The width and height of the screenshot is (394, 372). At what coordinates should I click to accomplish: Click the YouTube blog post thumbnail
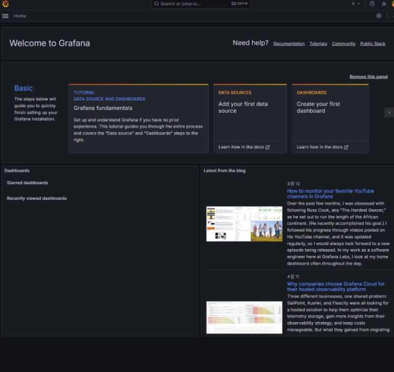[x=244, y=224]
